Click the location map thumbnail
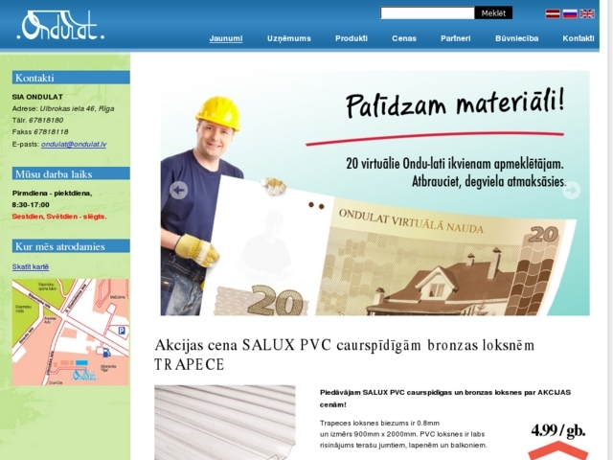Screen dimensions: 613x460 (70, 332)
